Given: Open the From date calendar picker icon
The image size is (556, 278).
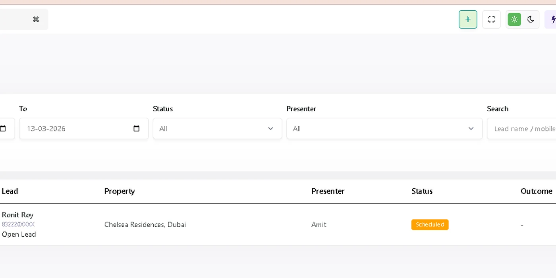Looking at the screenshot, I should pyautogui.click(x=3, y=129).
